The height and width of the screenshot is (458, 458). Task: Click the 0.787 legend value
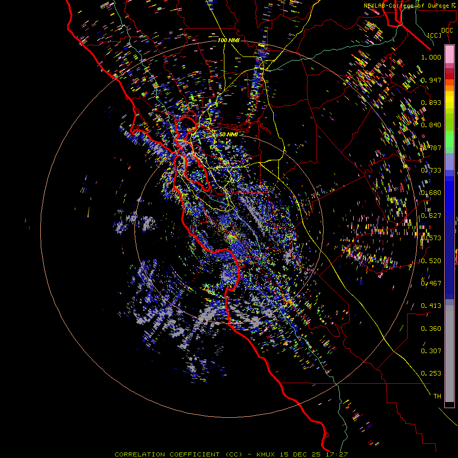(x=431, y=148)
